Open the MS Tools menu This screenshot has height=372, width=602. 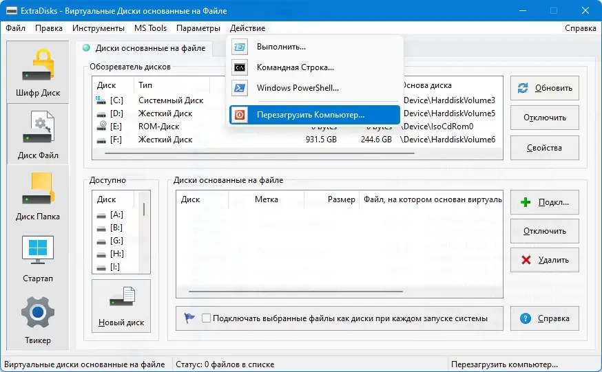pyautogui.click(x=150, y=28)
